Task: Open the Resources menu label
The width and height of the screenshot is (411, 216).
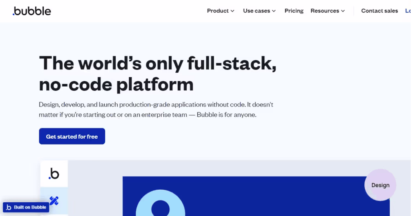Action: point(325,11)
